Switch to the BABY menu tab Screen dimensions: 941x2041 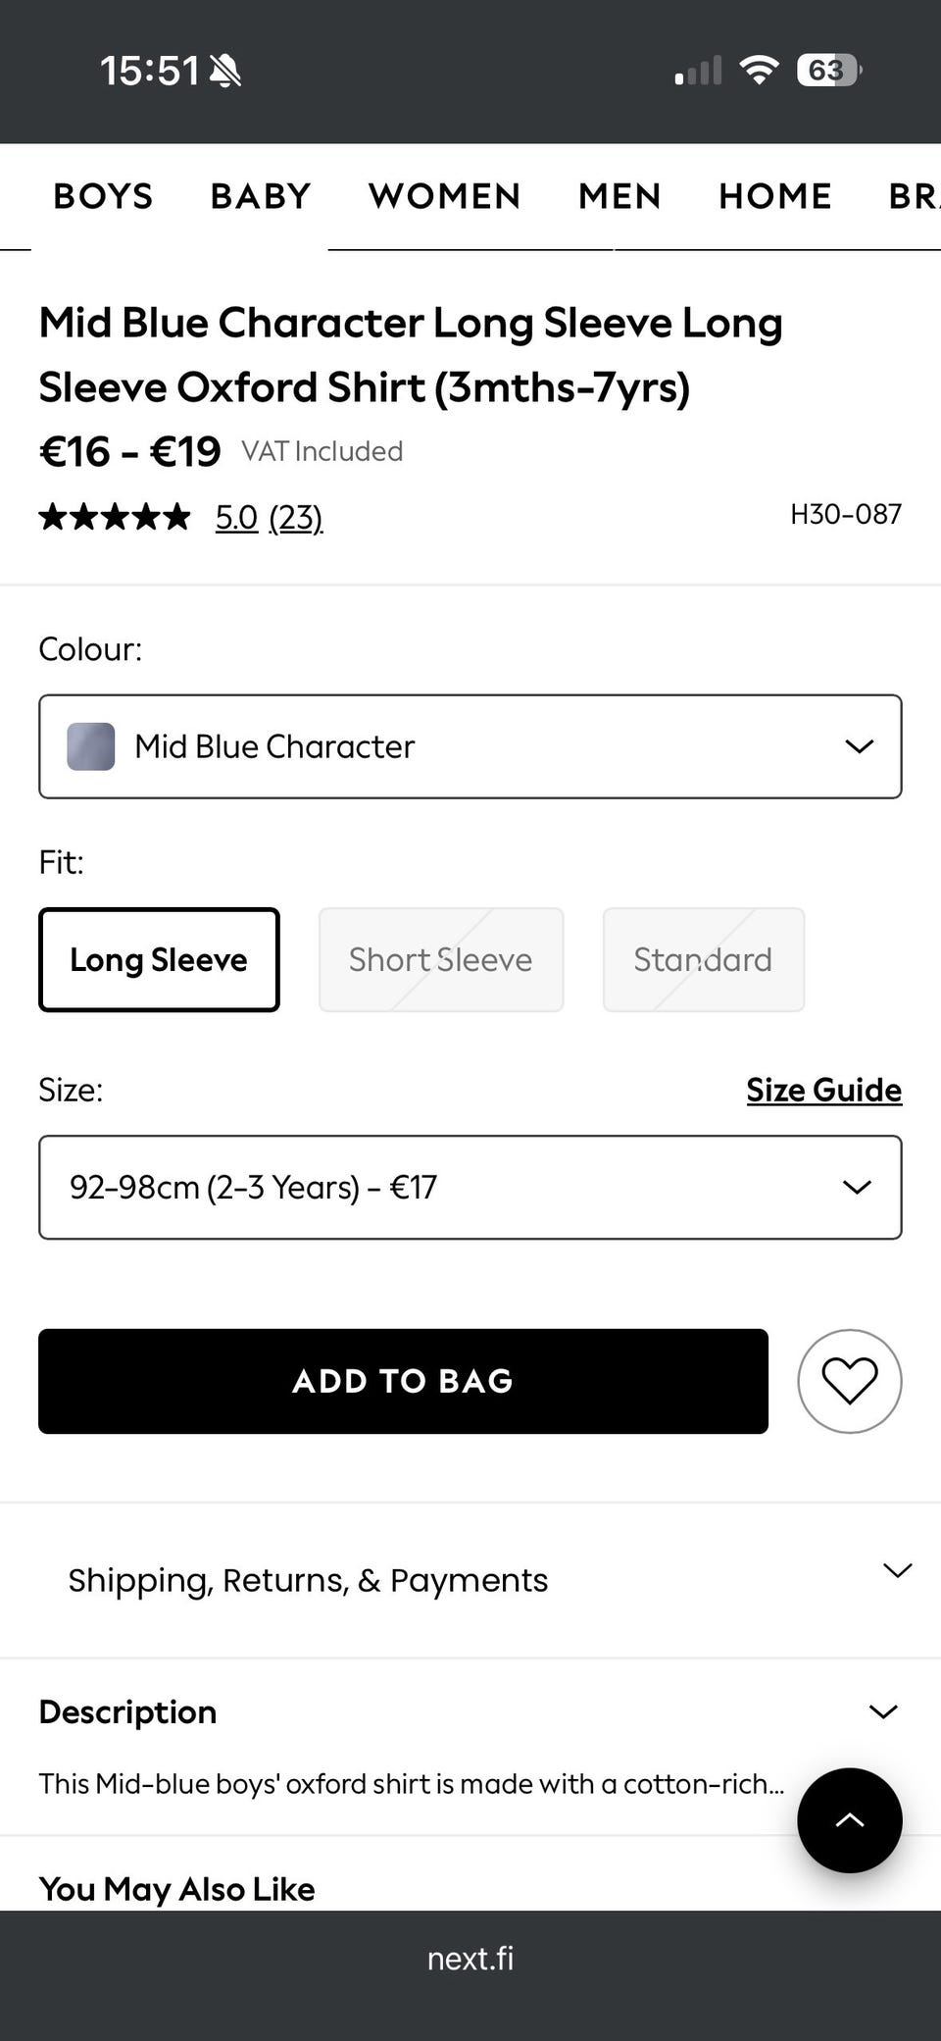[x=260, y=196]
